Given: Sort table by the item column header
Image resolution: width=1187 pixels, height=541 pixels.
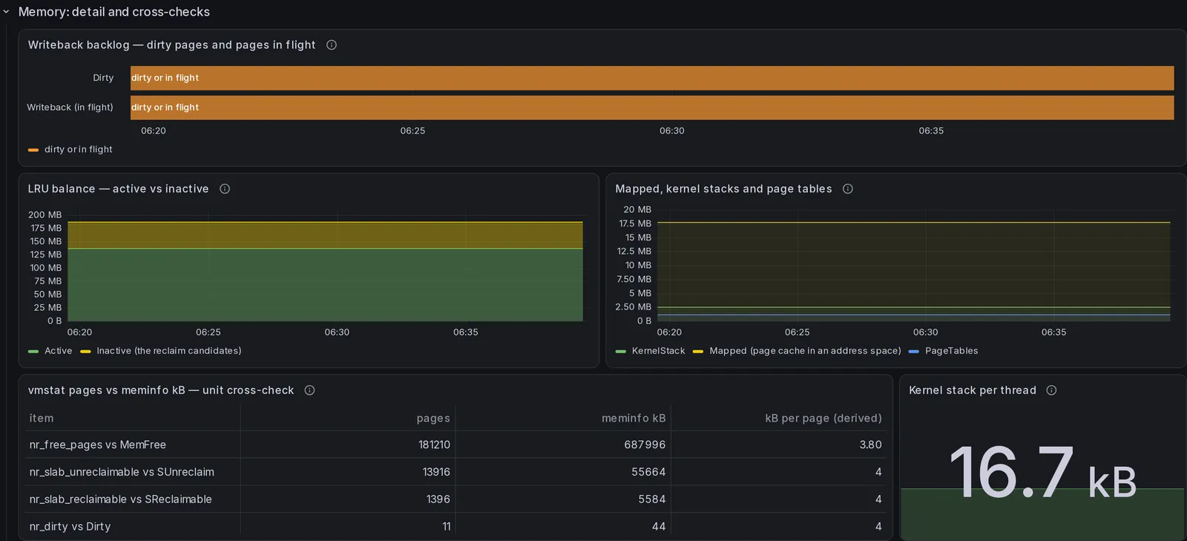Looking at the screenshot, I should [x=42, y=418].
